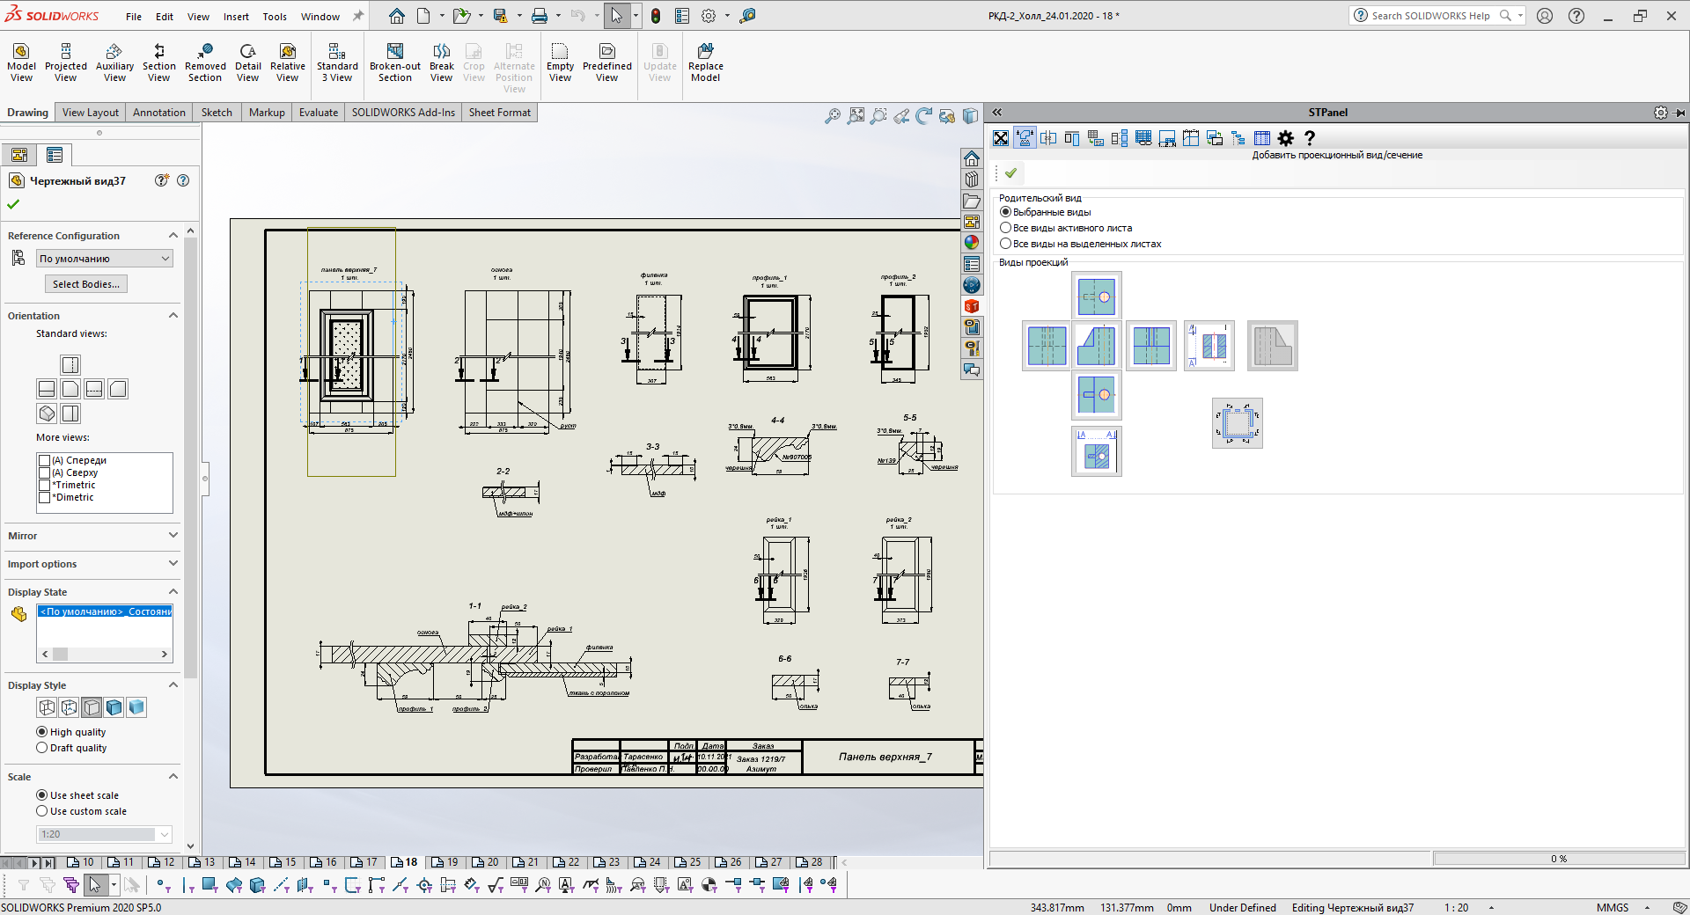Open the Insert menu
This screenshot has width=1690, height=915.
point(236,17)
